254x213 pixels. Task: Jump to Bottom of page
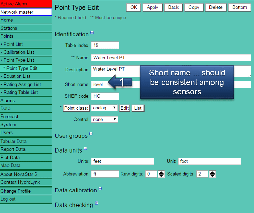[240, 7]
